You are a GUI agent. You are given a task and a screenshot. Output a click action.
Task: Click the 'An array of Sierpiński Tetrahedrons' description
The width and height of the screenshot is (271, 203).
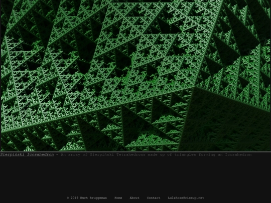pyautogui.click(x=156, y=154)
